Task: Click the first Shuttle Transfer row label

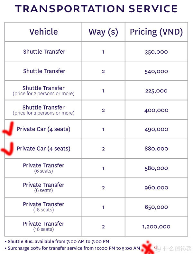Action: 44,52
